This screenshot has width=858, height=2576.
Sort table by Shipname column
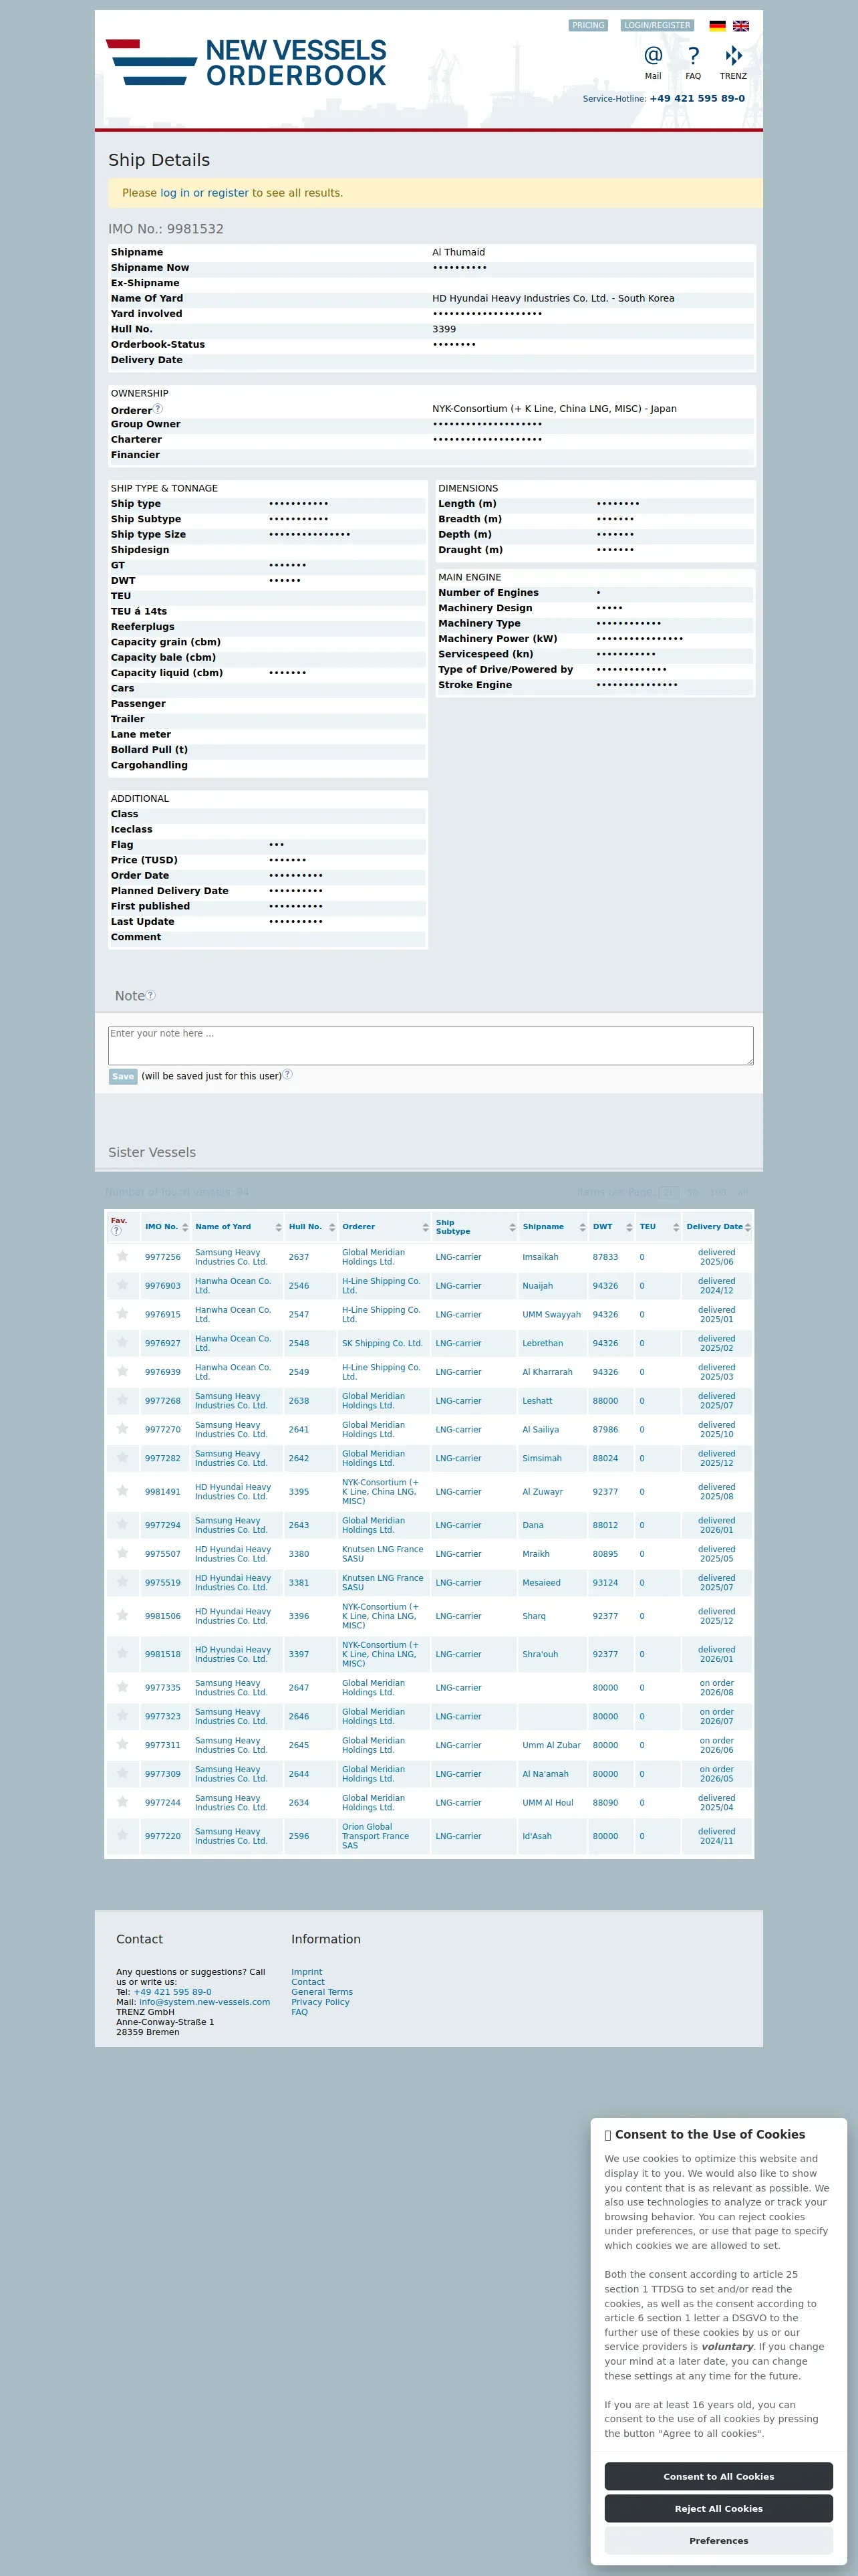tap(553, 1226)
